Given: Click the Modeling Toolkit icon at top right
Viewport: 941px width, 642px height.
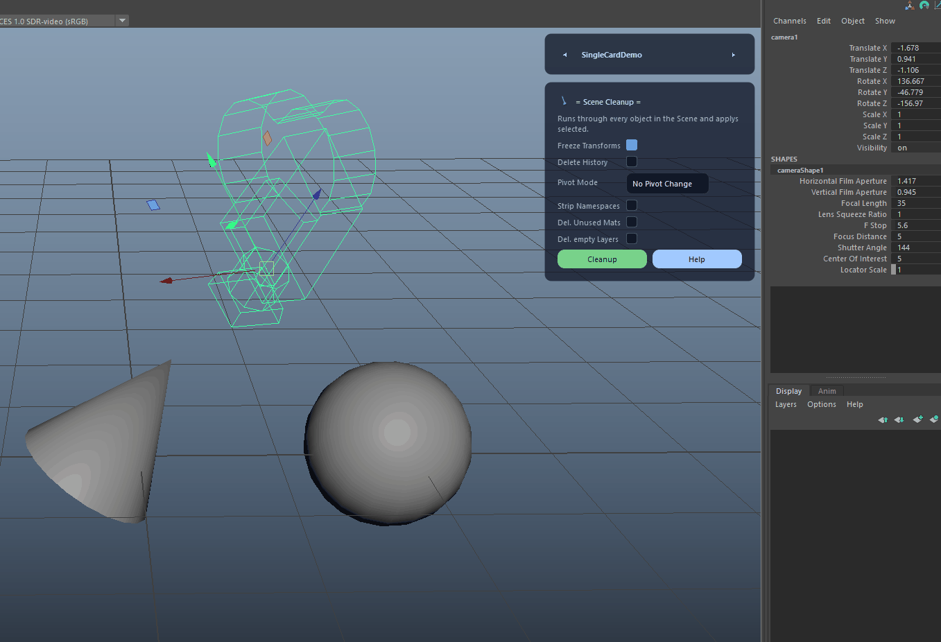Looking at the screenshot, I should [x=910, y=5].
